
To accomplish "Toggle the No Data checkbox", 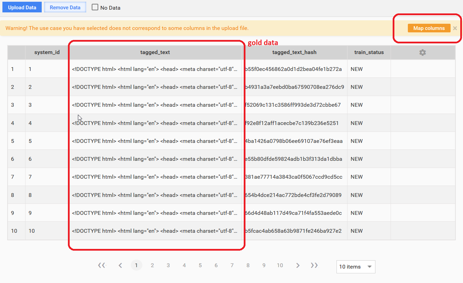I will (x=95, y=7).
